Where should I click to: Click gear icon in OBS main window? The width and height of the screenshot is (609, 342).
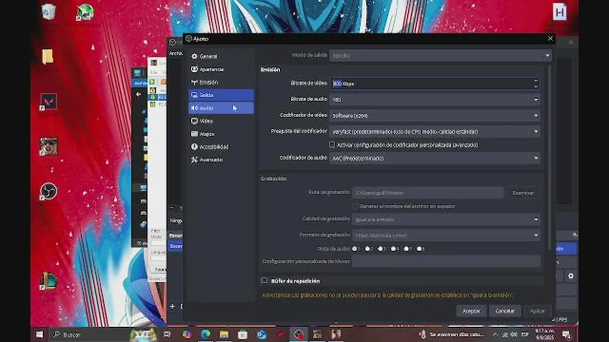click(571, 275)
